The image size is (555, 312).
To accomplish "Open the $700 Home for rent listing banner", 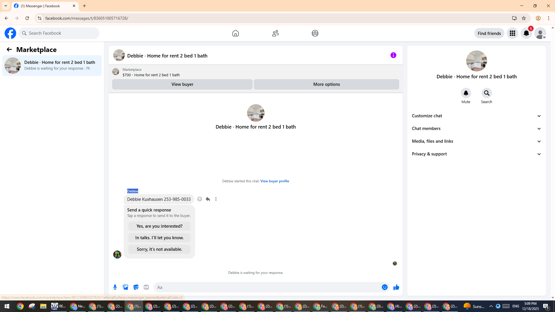I will click(151, 72).
